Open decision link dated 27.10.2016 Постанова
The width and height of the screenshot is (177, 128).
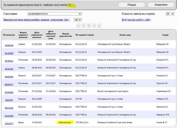click(9, 92)
